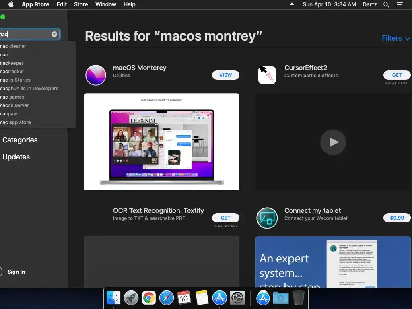Click the CursorEffect2 app icon
This screenshot has height=309, width=412.
pos(267,75)
